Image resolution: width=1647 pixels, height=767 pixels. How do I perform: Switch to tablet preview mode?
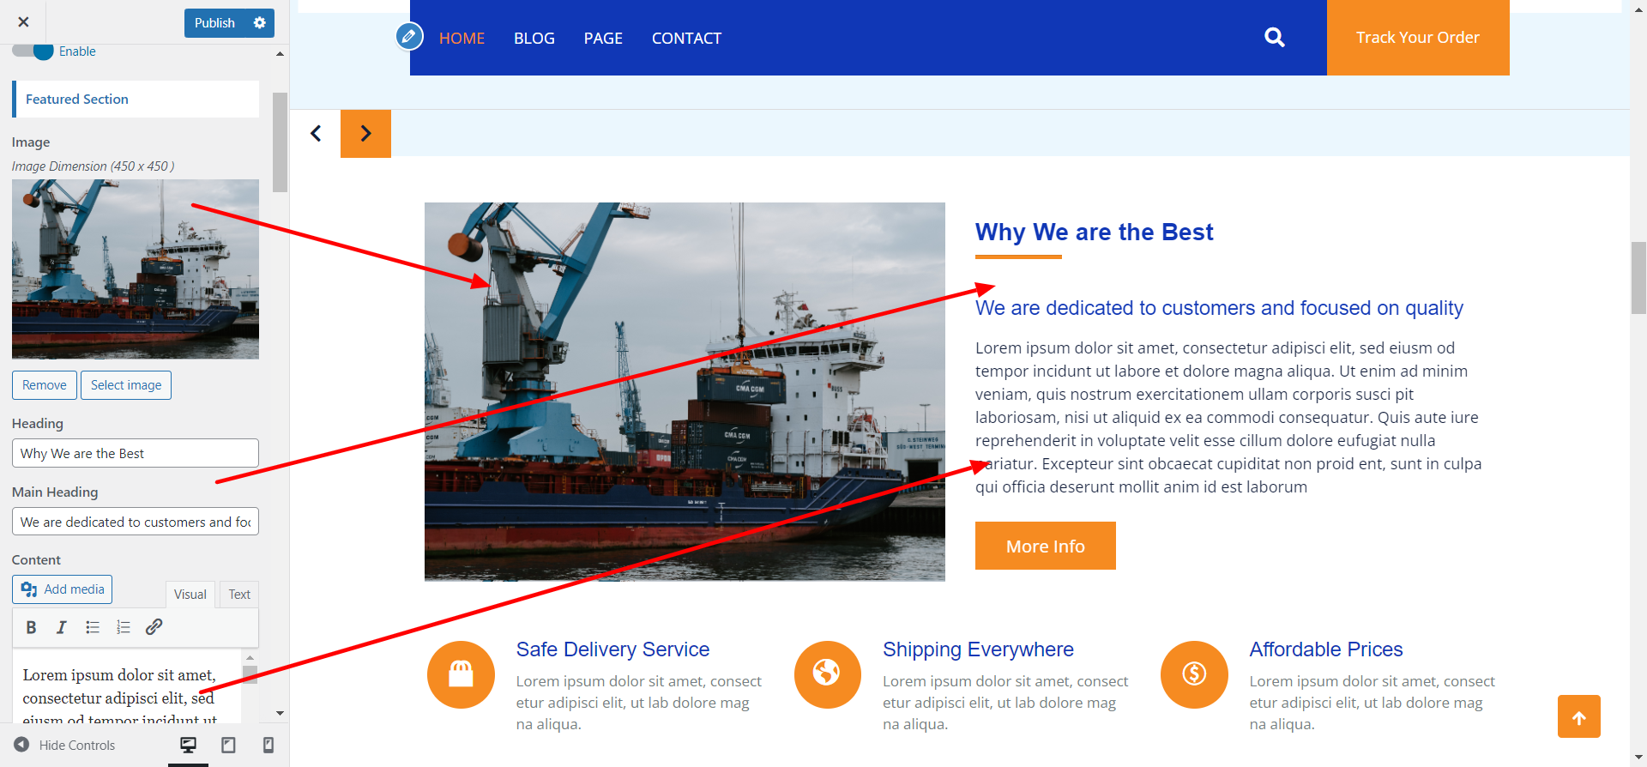(x=228, y=745)
